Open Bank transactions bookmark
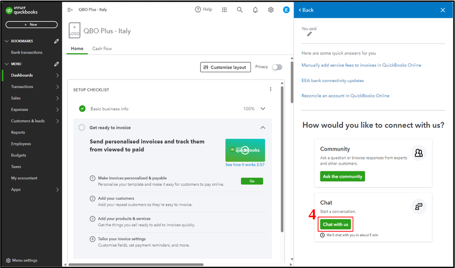 click(27, 52)
